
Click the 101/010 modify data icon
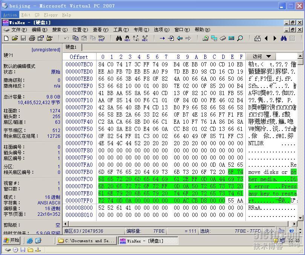tap(101, 38)
